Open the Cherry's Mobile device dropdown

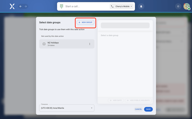[122, 6]
